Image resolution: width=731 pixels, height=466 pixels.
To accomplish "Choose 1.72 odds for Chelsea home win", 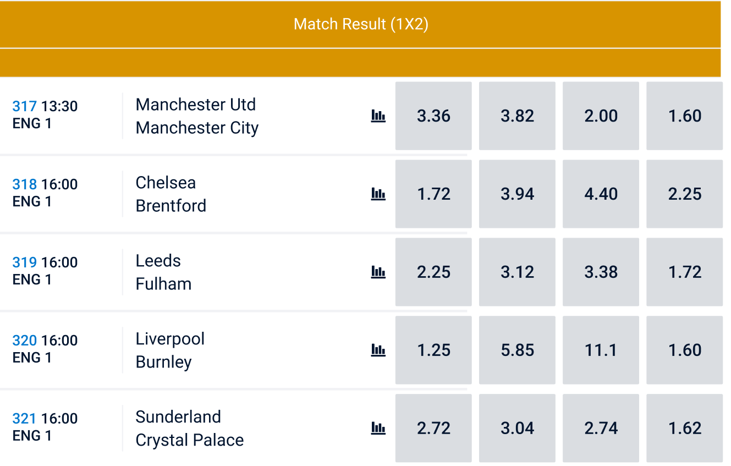I will tap(433, 194).
